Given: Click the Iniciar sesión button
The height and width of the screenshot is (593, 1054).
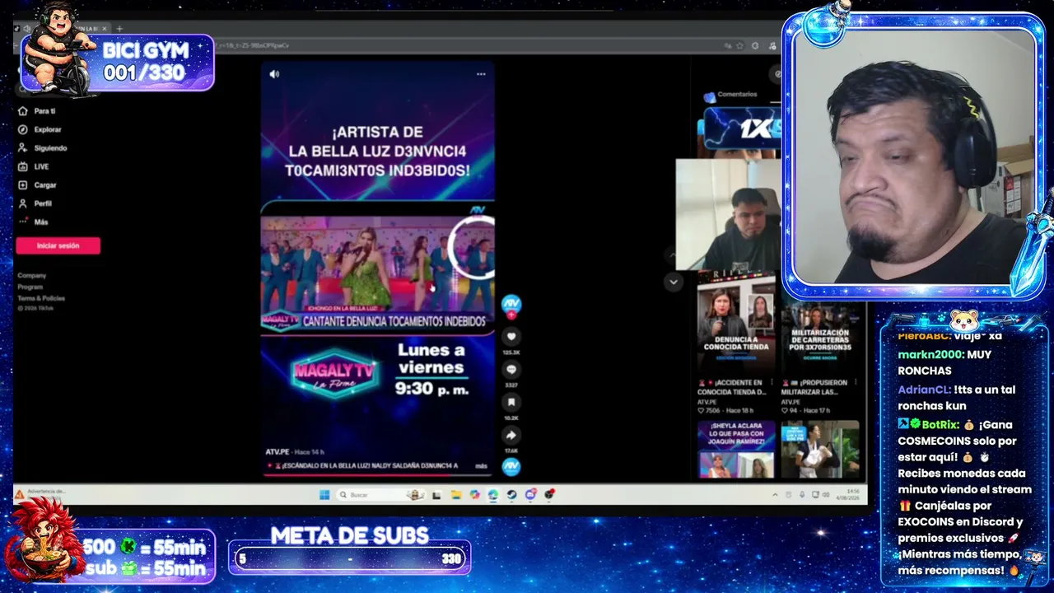Looking at the screenshot, I should click(x=58, y=245).
